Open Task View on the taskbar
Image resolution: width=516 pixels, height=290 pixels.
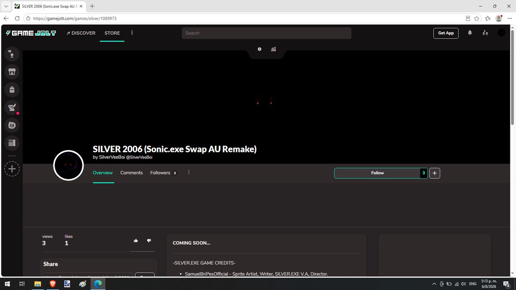[22, 284]
